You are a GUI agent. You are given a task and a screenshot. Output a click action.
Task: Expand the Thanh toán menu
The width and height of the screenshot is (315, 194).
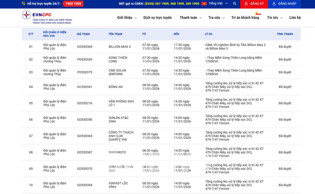tap(191, 18)
